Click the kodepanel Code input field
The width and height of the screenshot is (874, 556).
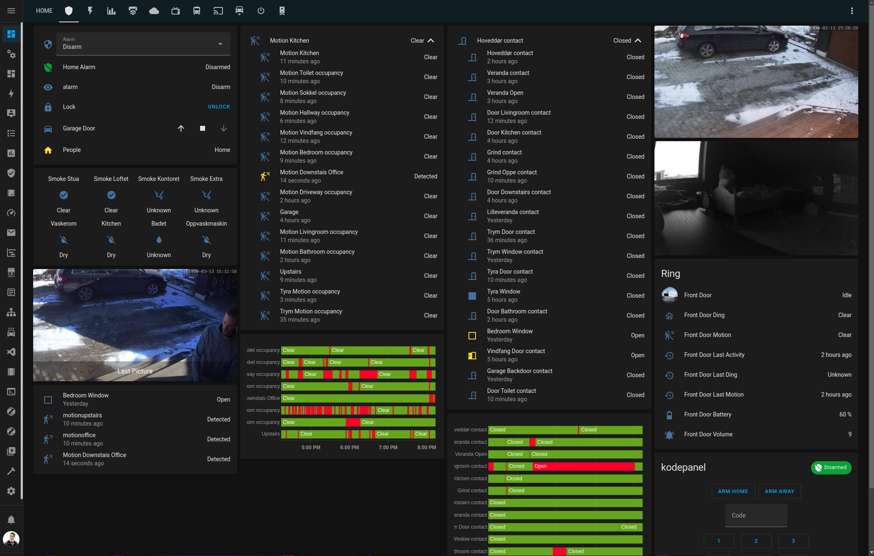(x=756, y=515)
